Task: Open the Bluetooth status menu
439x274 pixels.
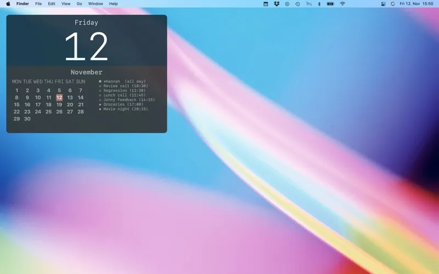Action: coord(319,4)
